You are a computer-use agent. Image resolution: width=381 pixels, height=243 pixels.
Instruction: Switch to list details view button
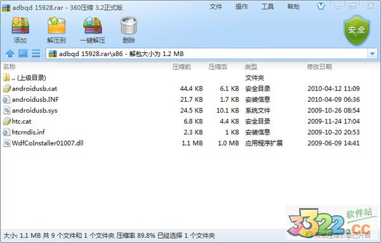pyautogui.click(x=36, y=53)
